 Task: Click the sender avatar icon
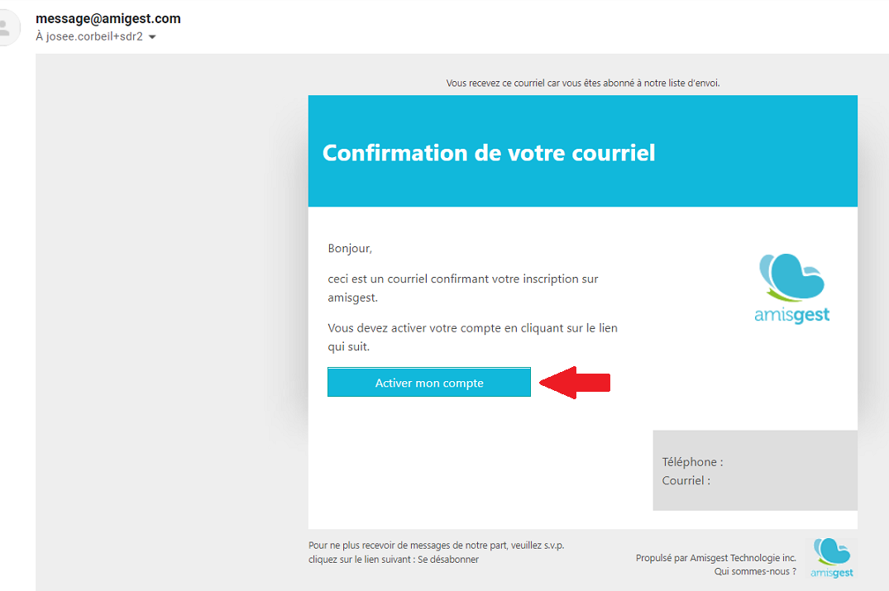(8, 27)
